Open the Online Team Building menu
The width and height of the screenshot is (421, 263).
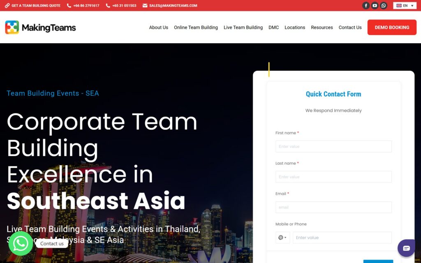[196, 28]
